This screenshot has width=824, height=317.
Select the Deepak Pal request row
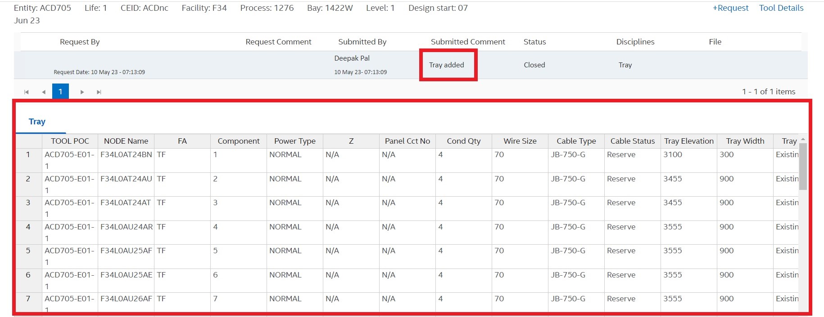pyautogui.click(x=352, y=65)
